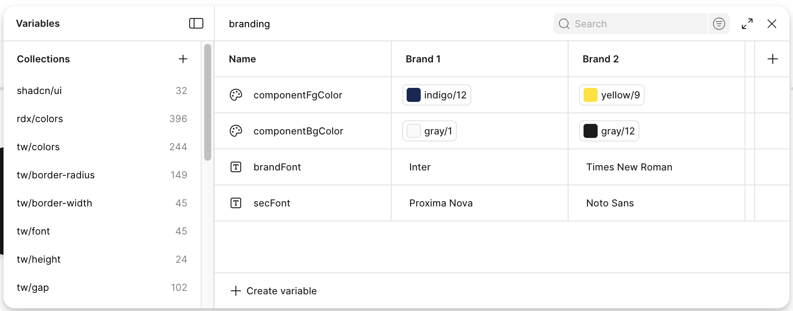Click the indigo/12 color swatch
Viewport: 793px width, 311px height.
(414, 95)
